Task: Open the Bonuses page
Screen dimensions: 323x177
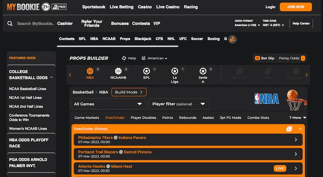Action: point(120,24)
